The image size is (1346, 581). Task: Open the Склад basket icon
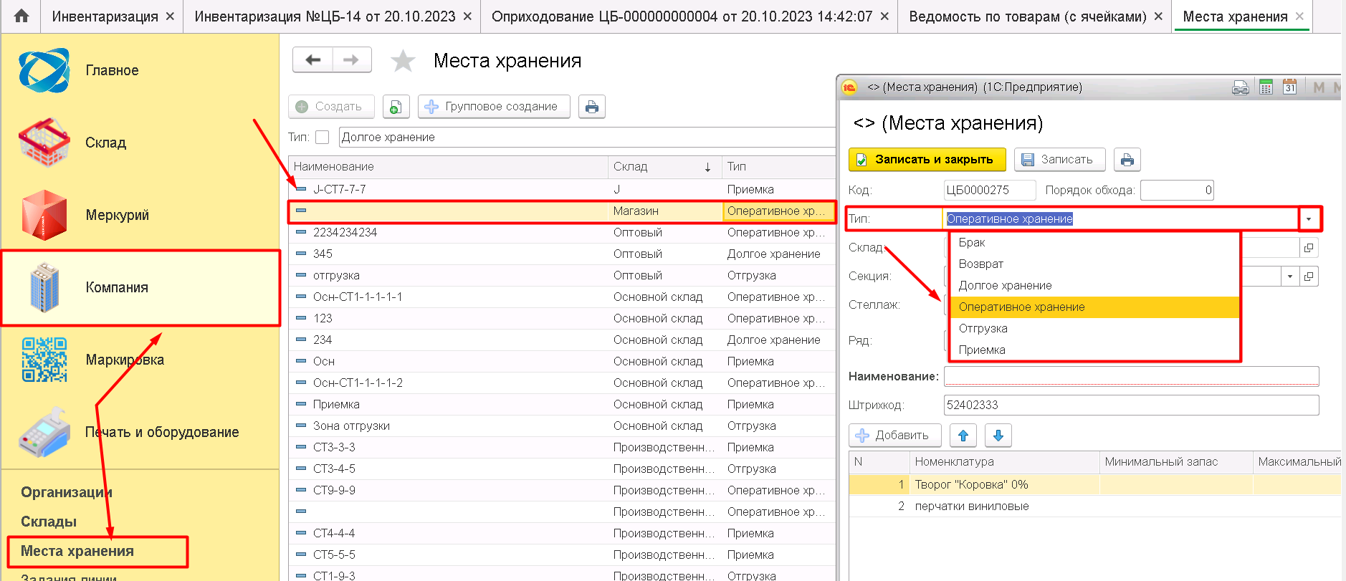(x=44, y=143)
